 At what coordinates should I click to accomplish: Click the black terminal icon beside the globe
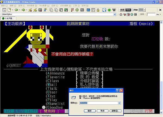point(135,14)
